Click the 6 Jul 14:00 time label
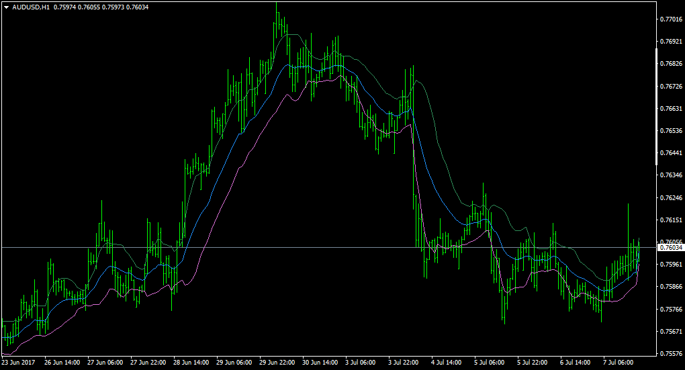 tap(576, 363)
